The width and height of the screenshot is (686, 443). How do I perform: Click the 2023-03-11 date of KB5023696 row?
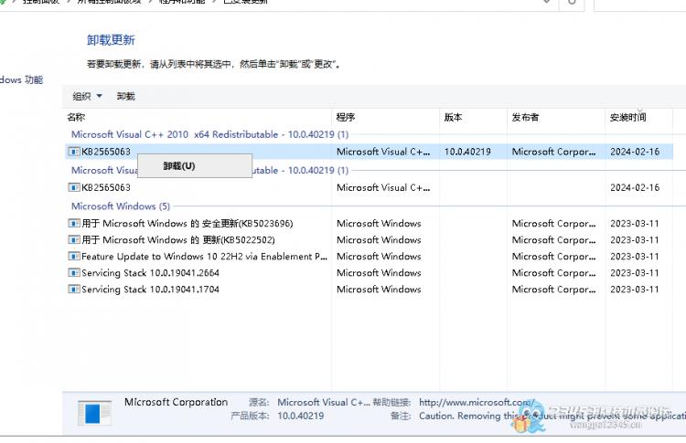tap(635, 223)
